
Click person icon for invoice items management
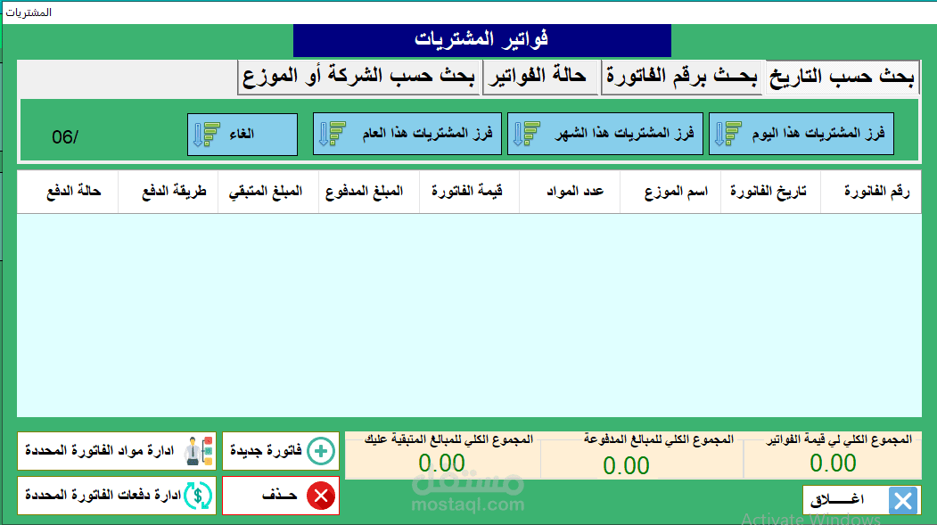pyautogui.click(x=199, y=451)
